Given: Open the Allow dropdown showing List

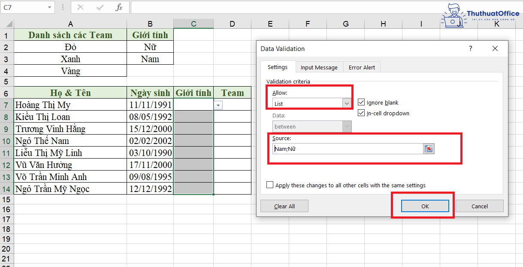Looking at the screenshot, I should [x=346, y=103].
